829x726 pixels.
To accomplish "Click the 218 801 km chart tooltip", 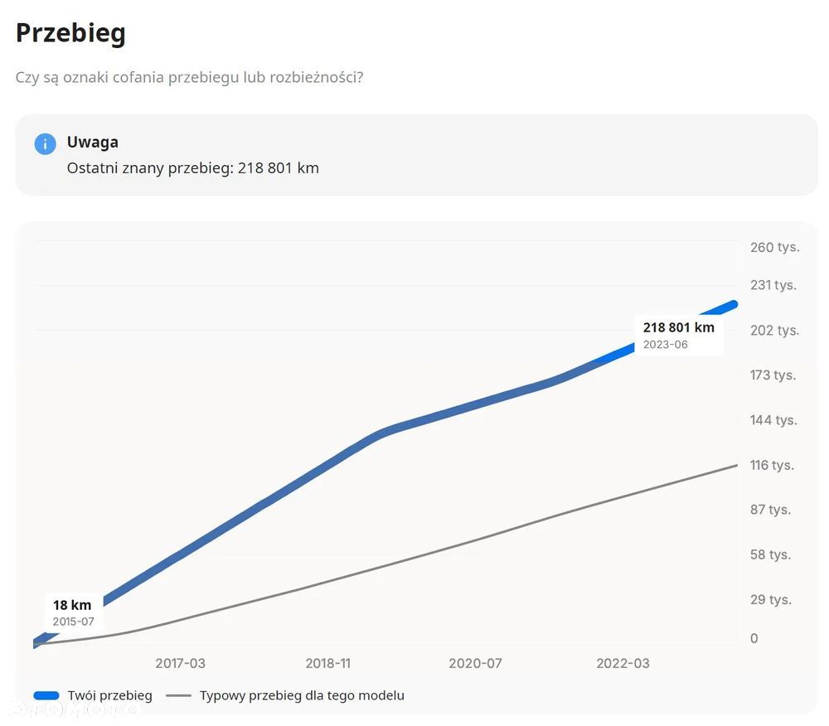I will tap(678, 335).
